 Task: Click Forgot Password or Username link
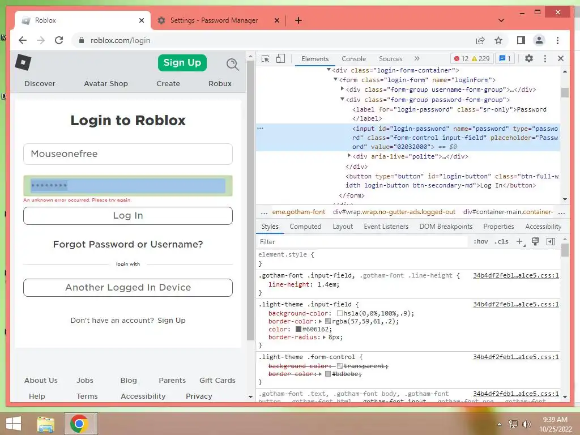pos(128,244)
